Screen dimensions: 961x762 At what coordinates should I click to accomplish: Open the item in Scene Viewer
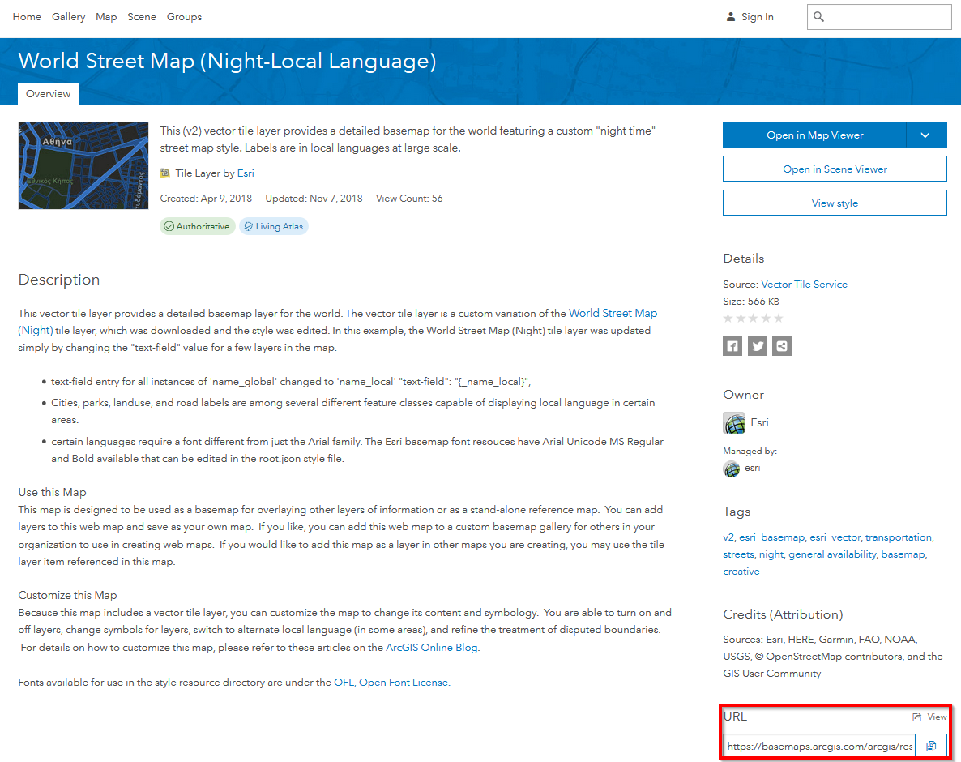835,169
